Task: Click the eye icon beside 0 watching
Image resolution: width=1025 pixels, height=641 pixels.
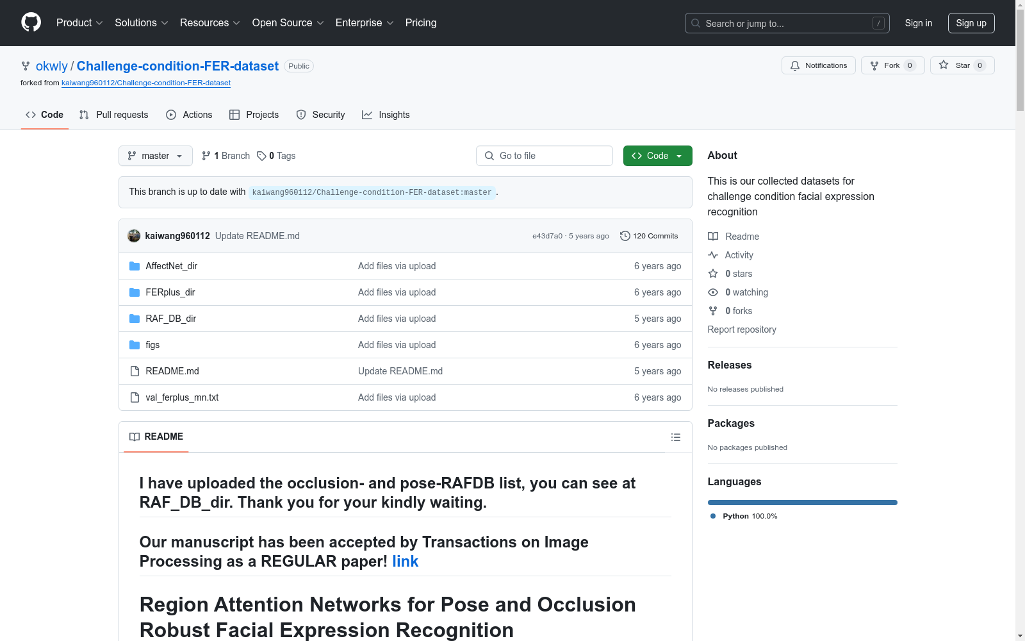Action: coord(713,292)
